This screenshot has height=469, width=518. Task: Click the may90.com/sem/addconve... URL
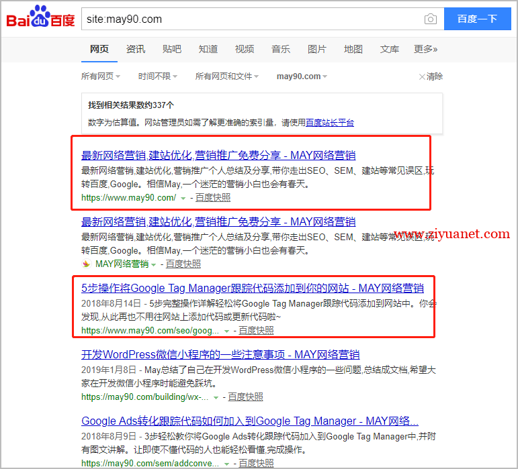(150, 463)
